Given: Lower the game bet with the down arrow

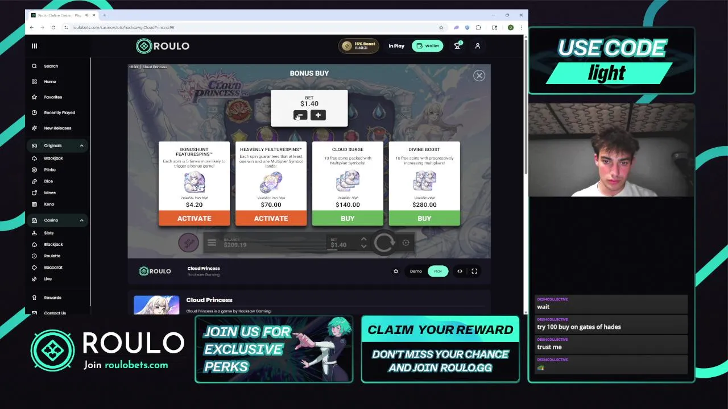Looking at the screenshot, I should 363,247.
